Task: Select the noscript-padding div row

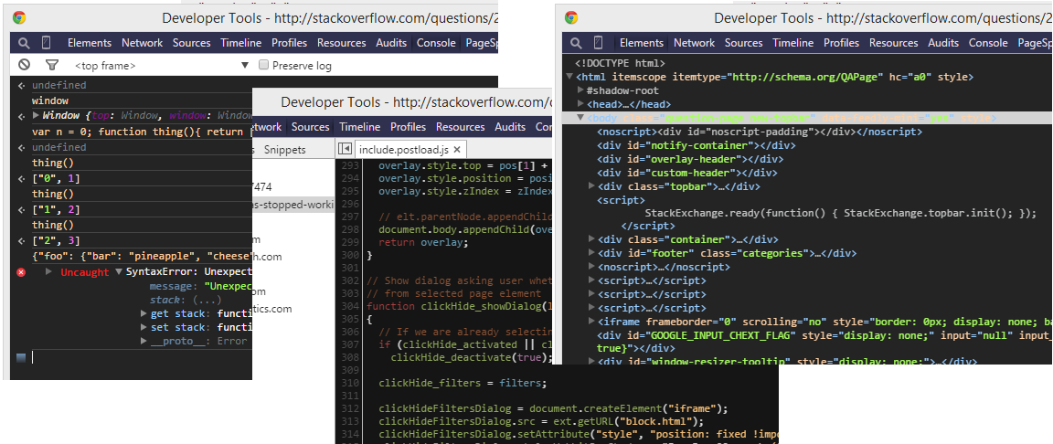Action: coord(760,132)
